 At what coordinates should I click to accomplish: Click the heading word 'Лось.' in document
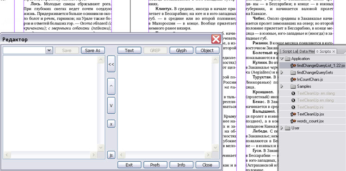[x=36, y=4]
